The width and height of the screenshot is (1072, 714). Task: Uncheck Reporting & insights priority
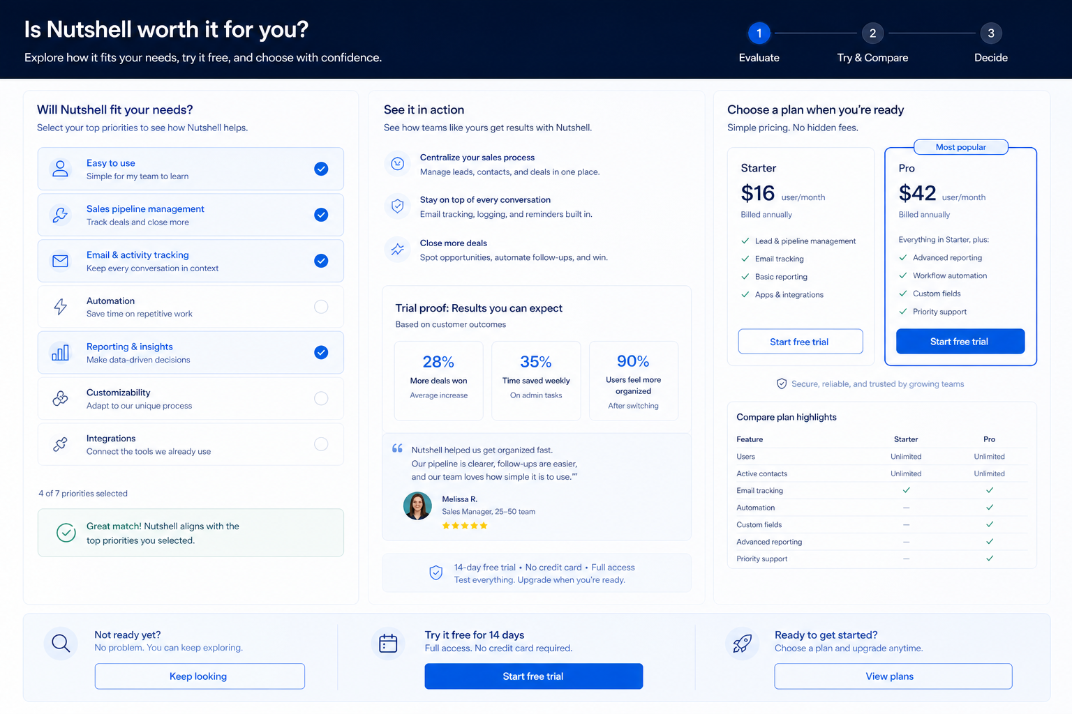321,353
